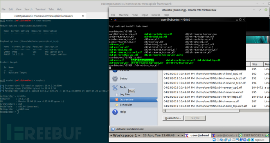
Task: Click VirtualBox network status icon
Action: (226, 140)
